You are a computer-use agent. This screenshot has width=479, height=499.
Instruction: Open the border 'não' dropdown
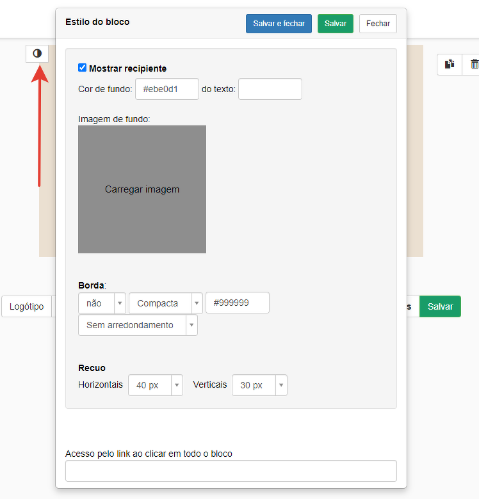point(102,303)
